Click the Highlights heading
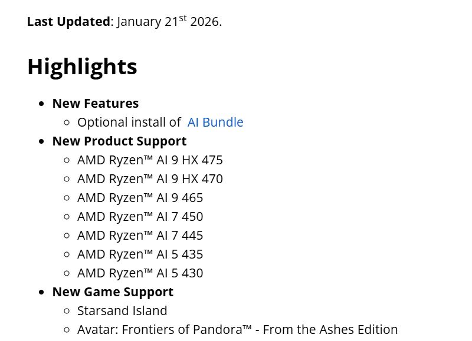Screen dimensions: 472x341 point(82,67)
